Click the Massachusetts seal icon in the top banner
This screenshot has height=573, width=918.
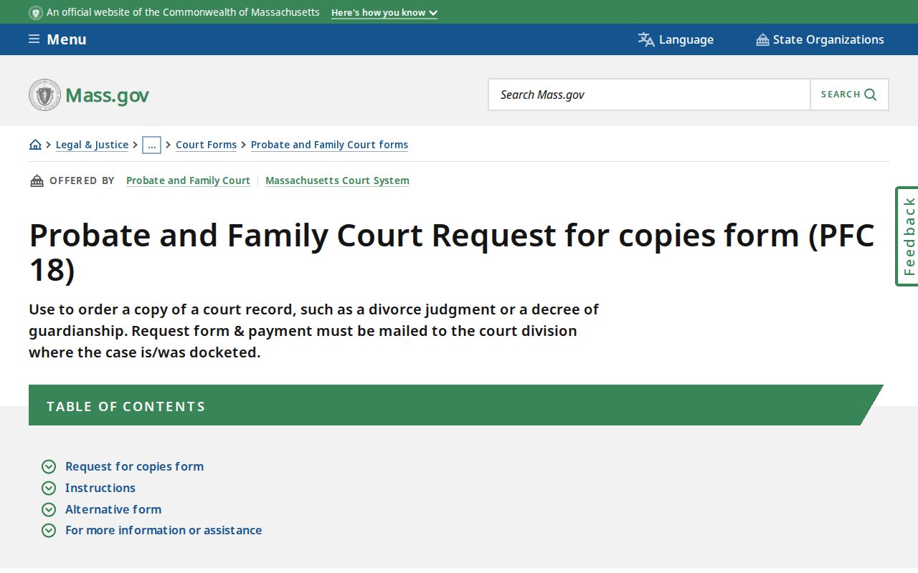36,13
